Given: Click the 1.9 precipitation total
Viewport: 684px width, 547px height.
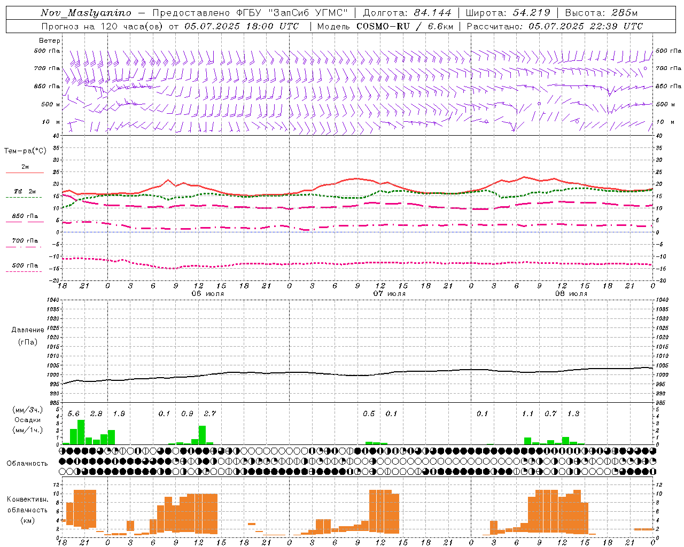Looking at the screenshot, I should point(119,414).
